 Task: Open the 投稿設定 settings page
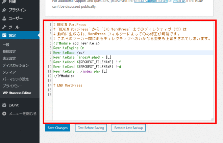coord(9,51)
